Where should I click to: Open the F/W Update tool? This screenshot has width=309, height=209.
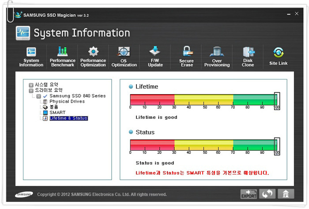point(155,57)
